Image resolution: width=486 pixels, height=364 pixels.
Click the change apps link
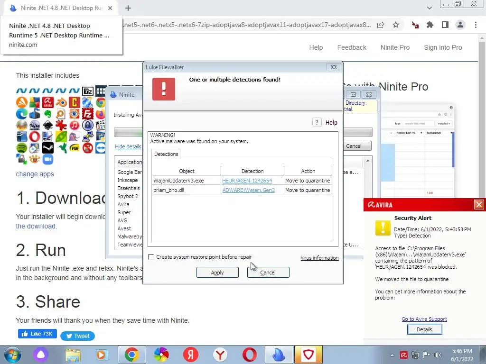click(35, 174)
